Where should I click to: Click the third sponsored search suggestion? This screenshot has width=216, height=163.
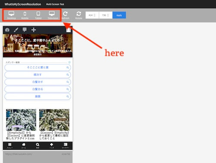coord(38,82)
